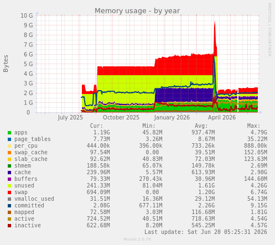The height and width of the screenshot is (245, 275).
Task: Click the slab_cache yellow legend swatch
Action: click(x=9, y=159)
